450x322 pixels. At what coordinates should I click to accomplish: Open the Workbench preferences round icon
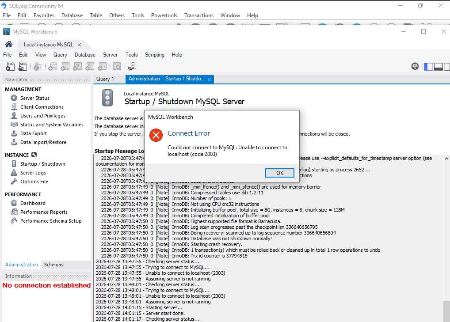(x=415, y=67)
